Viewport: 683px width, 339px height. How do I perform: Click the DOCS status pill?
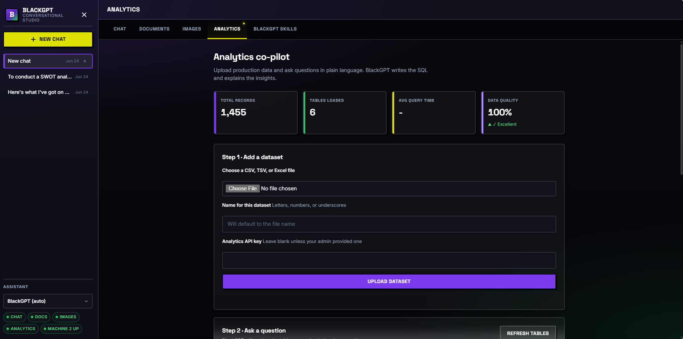[x=39, y=317]
